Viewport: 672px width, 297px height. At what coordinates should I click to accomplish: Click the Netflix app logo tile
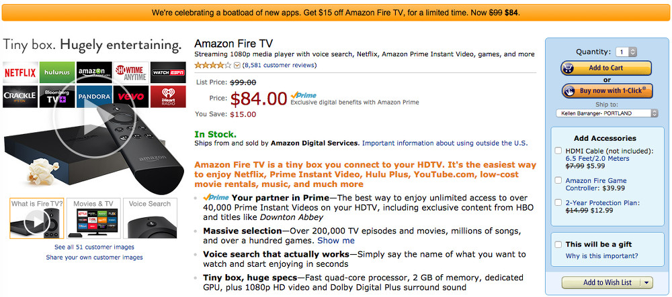tap(20, 72)
